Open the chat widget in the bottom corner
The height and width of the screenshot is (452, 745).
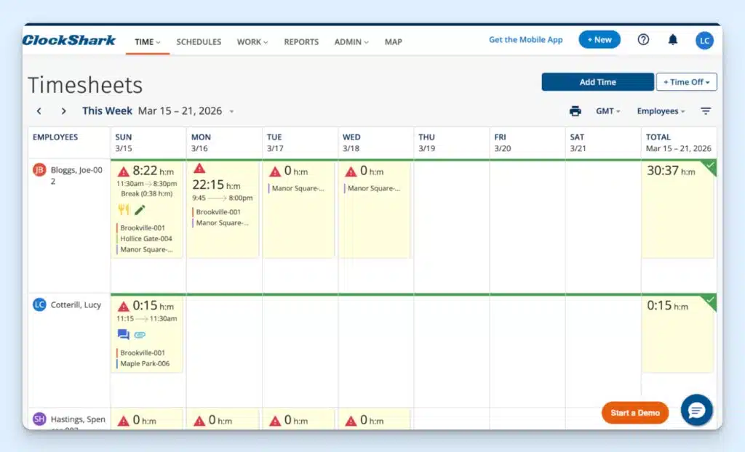pyautogui.click(x=696, y=411)
